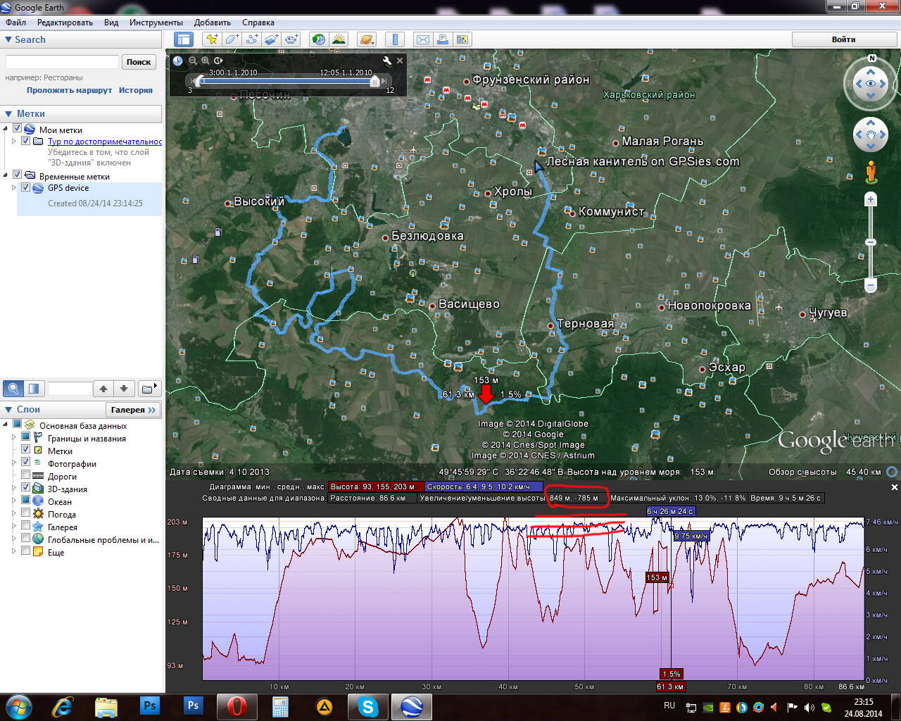Open the time slider wrench settings
The image size is (901, 721).
point(386,61)
